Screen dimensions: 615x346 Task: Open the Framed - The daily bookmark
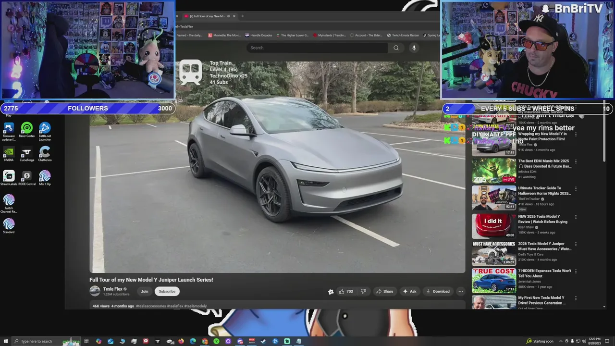coord(189,35)
